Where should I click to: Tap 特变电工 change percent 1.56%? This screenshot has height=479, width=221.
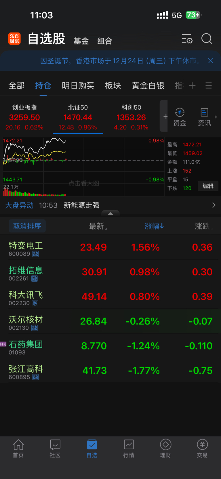(145, 247)
